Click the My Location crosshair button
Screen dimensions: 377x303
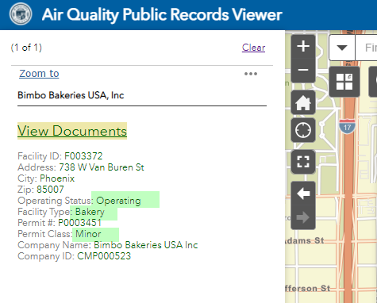pos(303,130)
